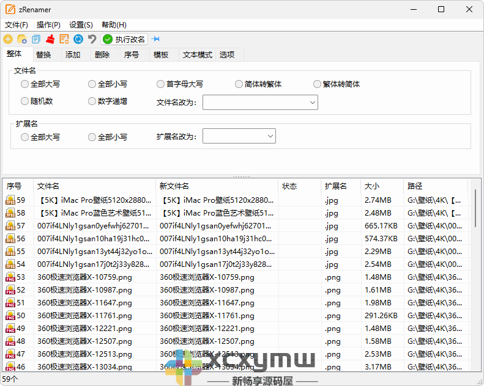Click the JPEG icon on row 59
The height and width of the screenshot is (386, 484).
click(x=10, y=200)
